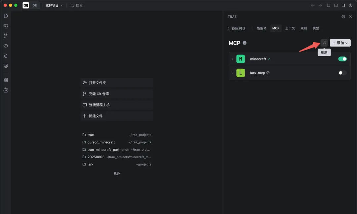Open the source control branch icon
The height and width of the screenshot is (214, 357).
[6, 36]
